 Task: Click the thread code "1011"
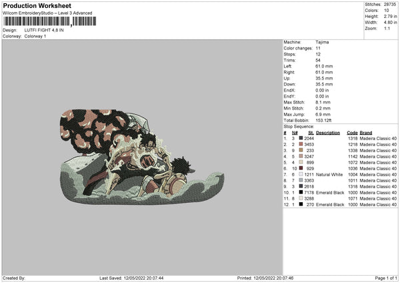click(x=353, y=181)
